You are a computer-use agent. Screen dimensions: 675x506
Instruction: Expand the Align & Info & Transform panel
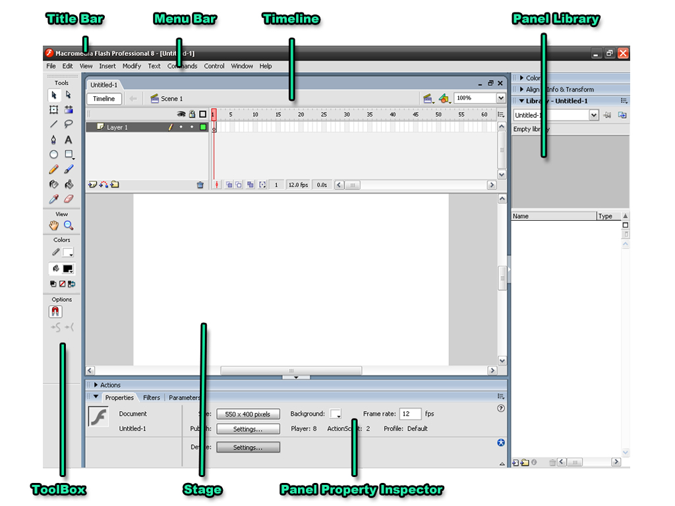point(522,90)
